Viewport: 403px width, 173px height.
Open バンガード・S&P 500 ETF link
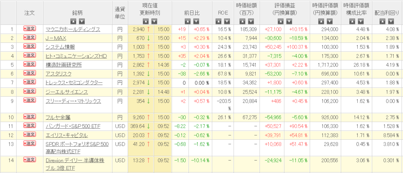73,126
